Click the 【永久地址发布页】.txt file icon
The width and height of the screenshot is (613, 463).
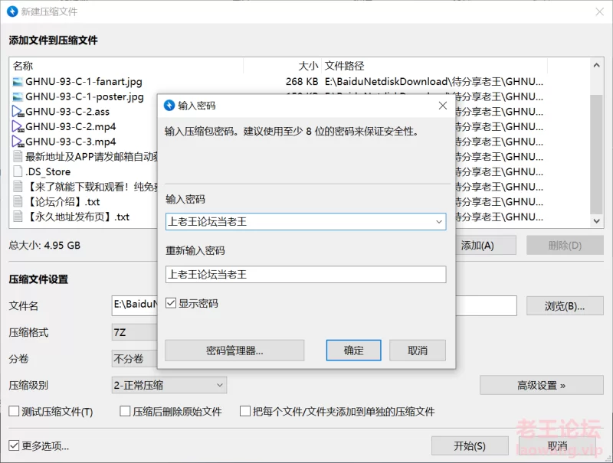pos(18,217)
